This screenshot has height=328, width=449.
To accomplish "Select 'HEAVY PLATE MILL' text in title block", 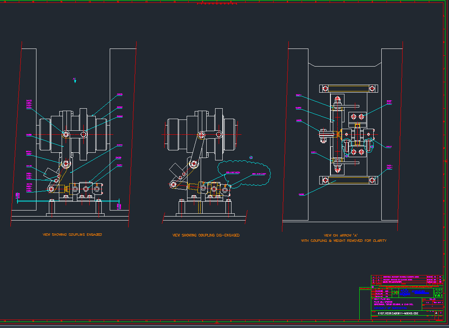I will tap(382, 299).
